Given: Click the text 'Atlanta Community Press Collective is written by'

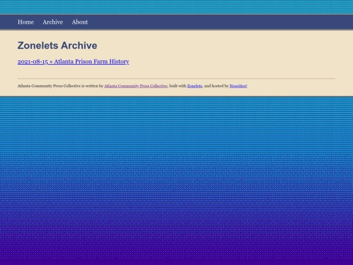Looking at the screenshot, I should [60, 86].
